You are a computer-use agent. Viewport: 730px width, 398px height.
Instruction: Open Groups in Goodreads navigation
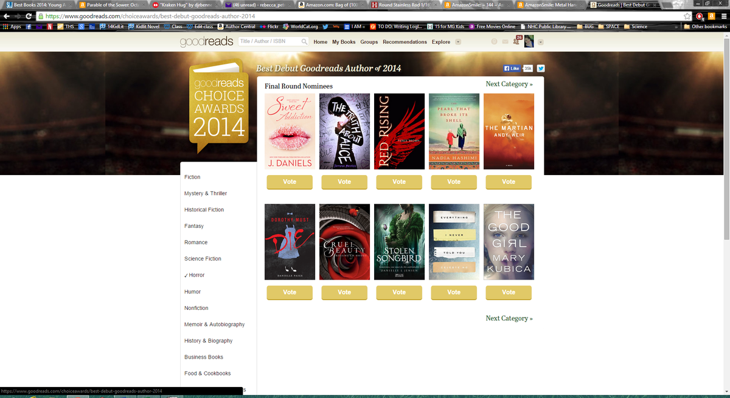click(x=369, y=42)
